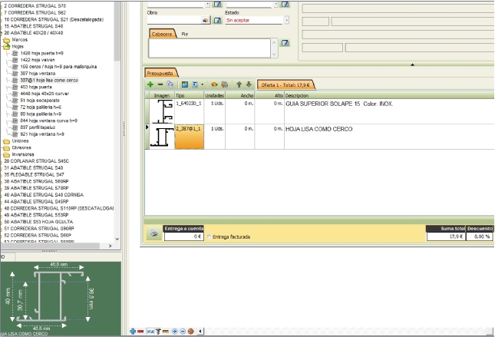
Task: Select tree item 51 hoja escaparate
Action: (40, 101)
